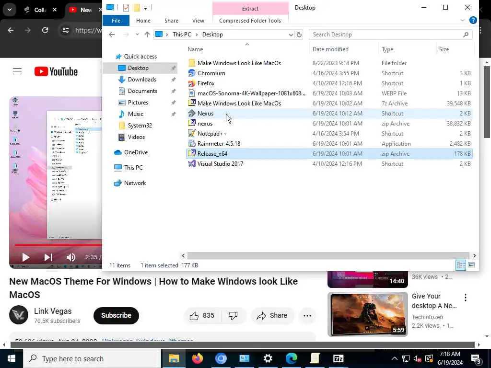491x368 pixels.
Task: Select the Nexus shortcut icon
Action: (192, 113)
